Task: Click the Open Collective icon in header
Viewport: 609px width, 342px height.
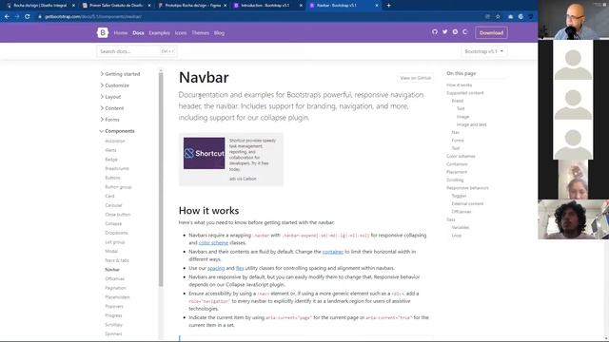Action: 465,31
